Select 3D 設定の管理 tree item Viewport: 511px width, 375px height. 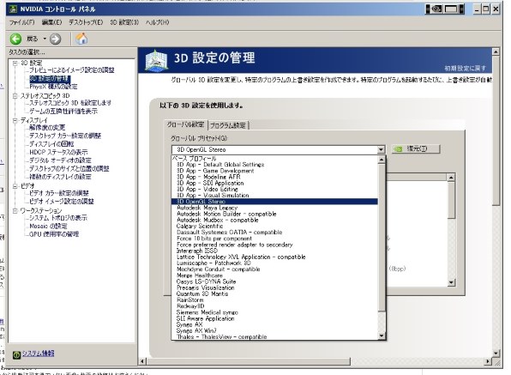(x=50, y=79)
